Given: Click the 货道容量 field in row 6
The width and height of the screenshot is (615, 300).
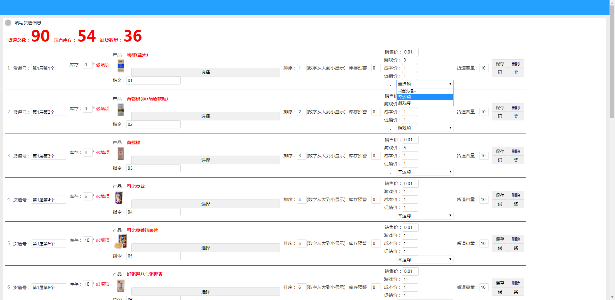Looking at the screenshot, I should pos(484,287).
